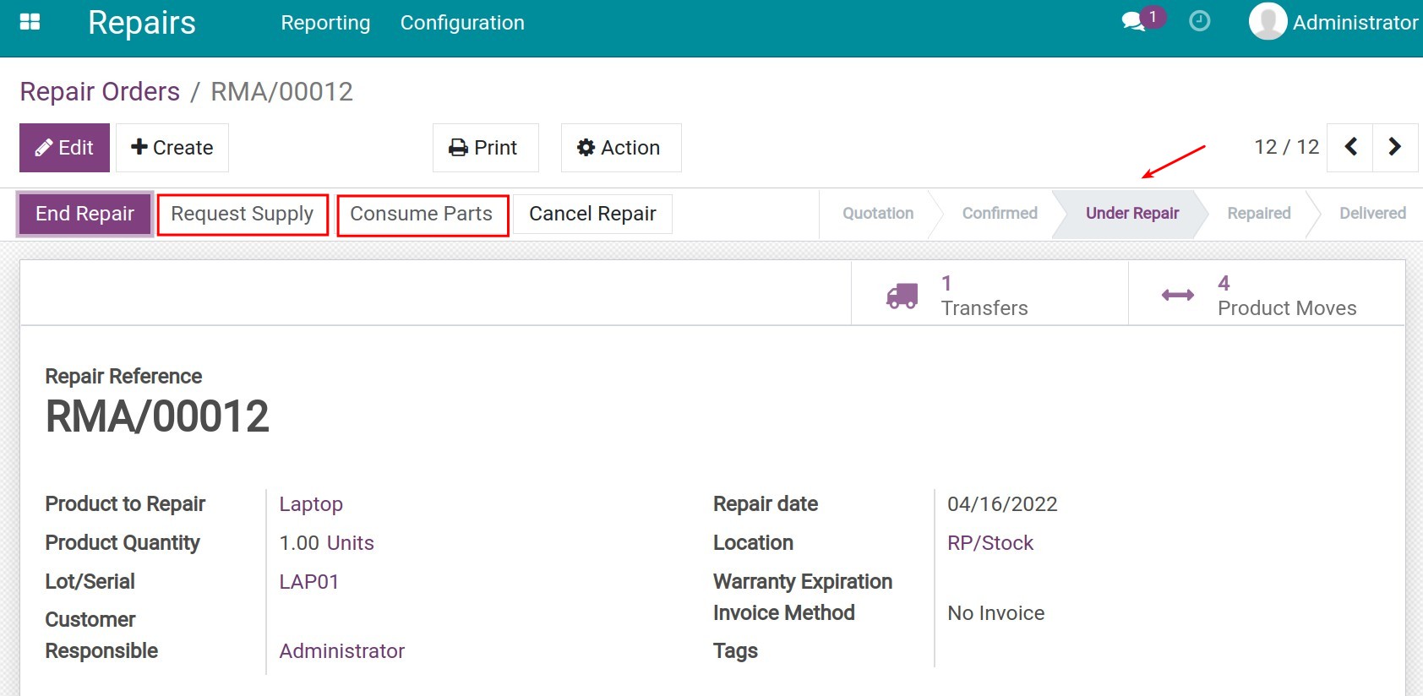Select the Quotation status stage
1423x696 pixels.
point(878,213)
